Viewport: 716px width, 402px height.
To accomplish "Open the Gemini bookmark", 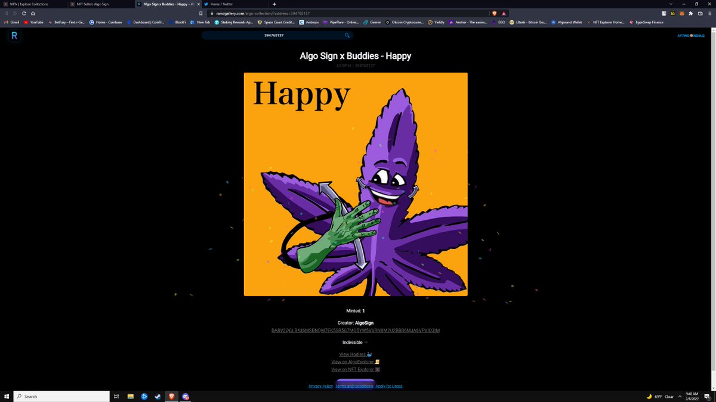I will 372,22.
